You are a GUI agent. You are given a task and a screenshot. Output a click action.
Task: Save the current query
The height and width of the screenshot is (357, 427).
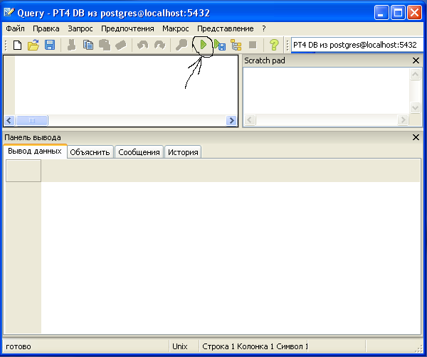[x=50, y=45]
